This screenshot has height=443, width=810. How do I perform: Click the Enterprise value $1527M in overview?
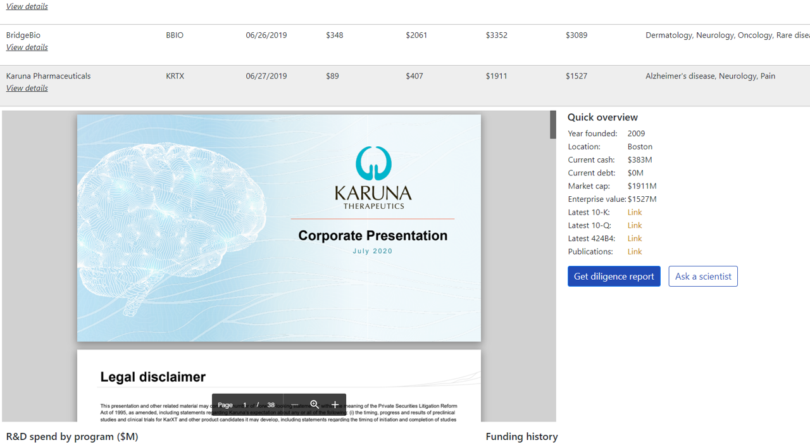point(642,199)
